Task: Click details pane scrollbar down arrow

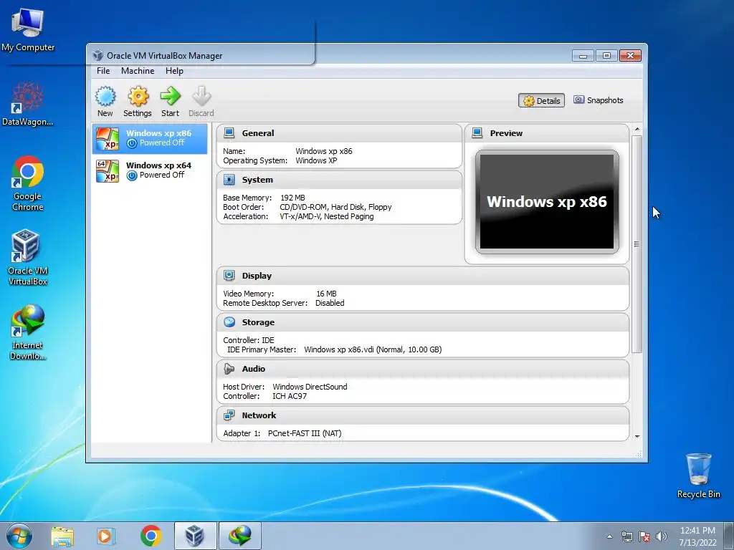Action: click(637, 436)
